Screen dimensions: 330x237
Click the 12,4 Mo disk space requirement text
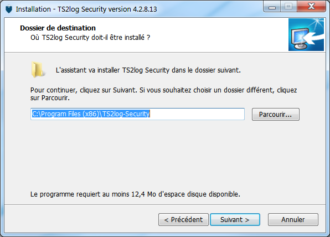coord(135,194)
